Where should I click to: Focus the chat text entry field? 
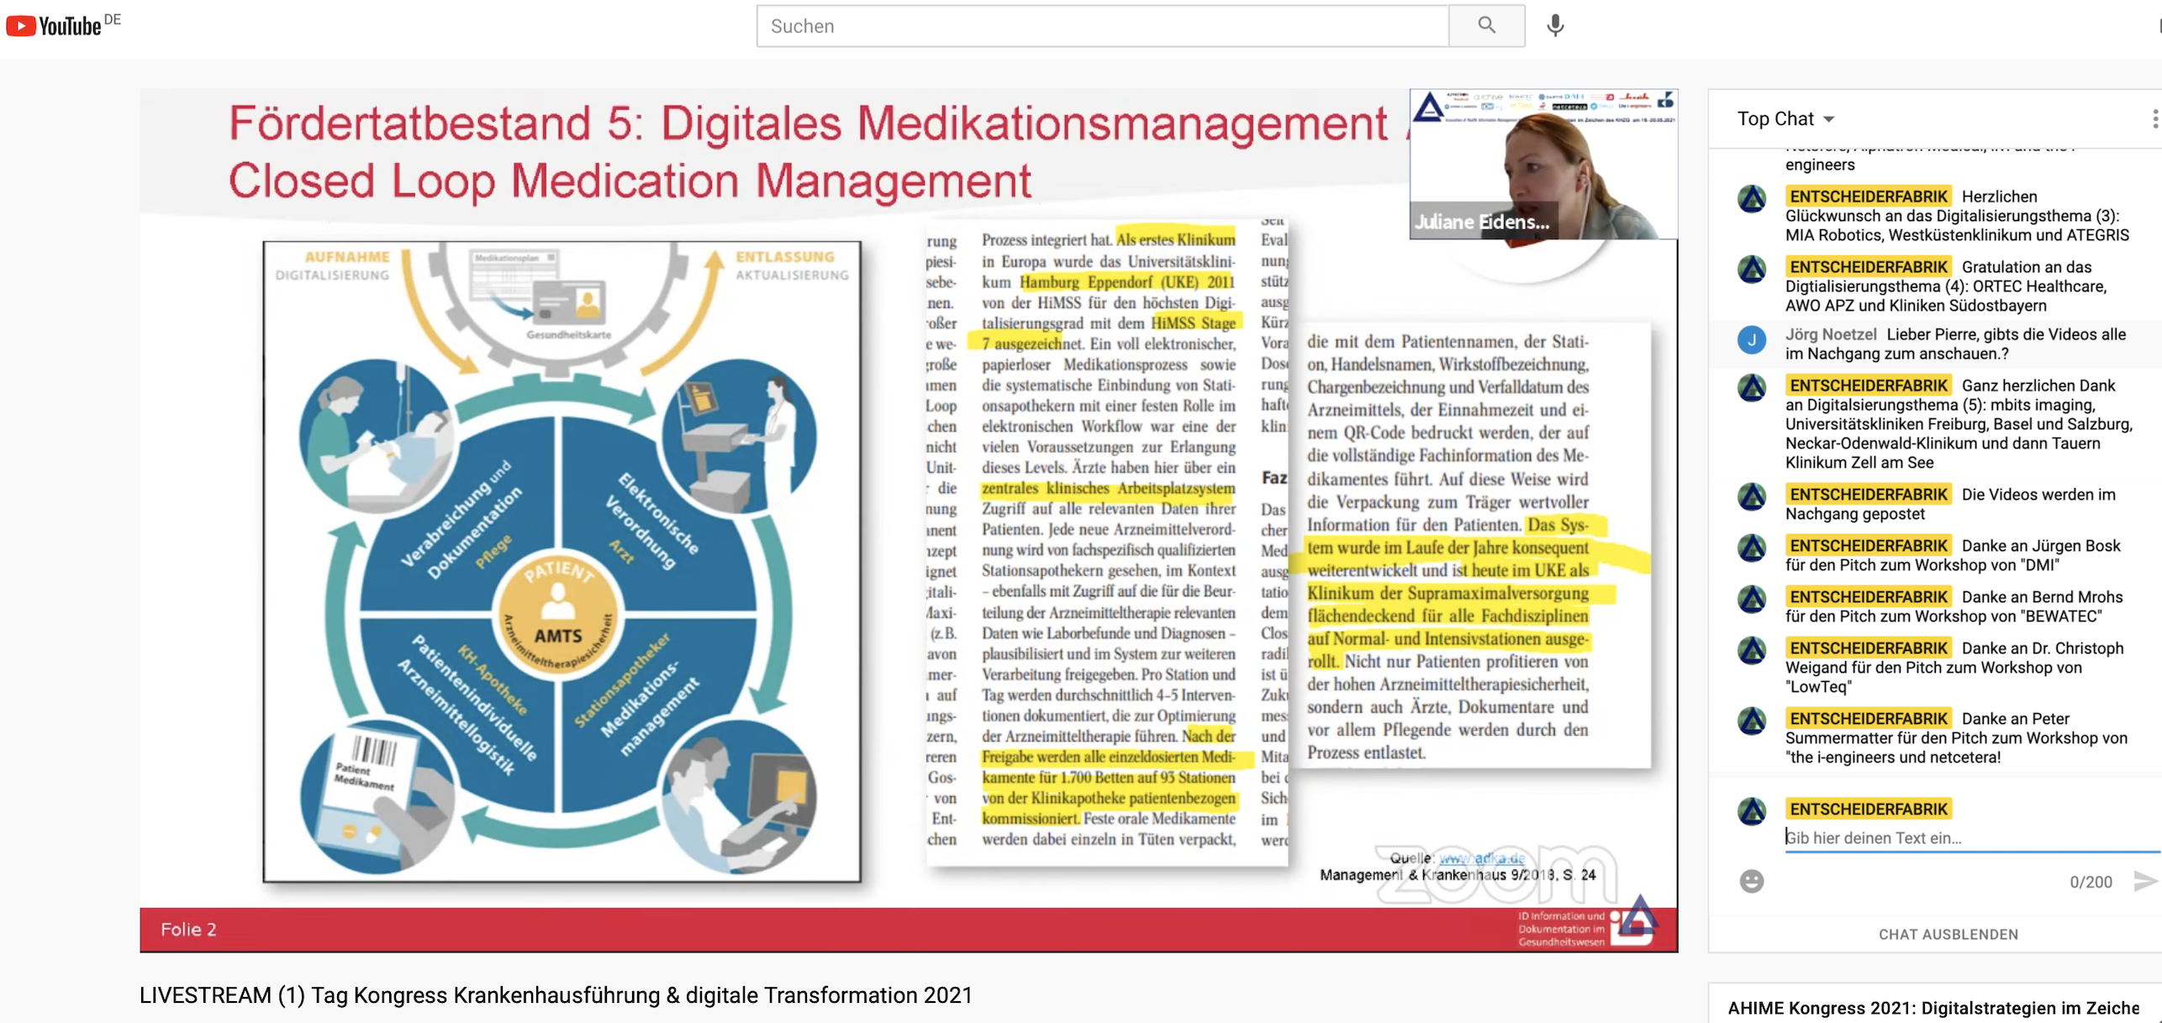tap(1971, 837)
